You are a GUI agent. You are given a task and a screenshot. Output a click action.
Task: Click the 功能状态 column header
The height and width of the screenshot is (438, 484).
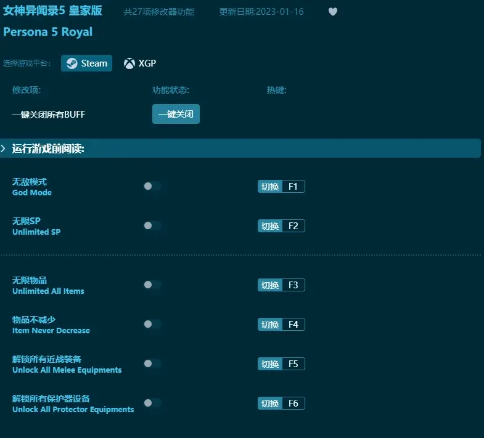(171, 90)
